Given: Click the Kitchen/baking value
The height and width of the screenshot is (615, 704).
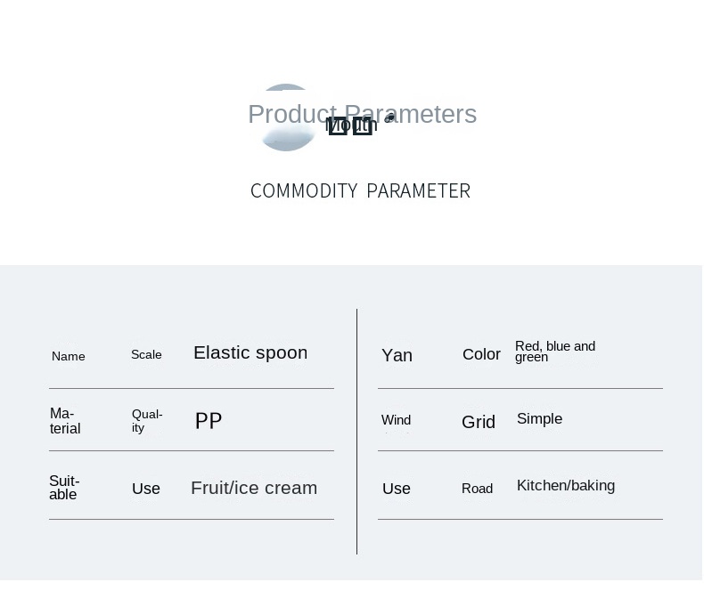Looking at the screenshot, I should pos(566,486).
